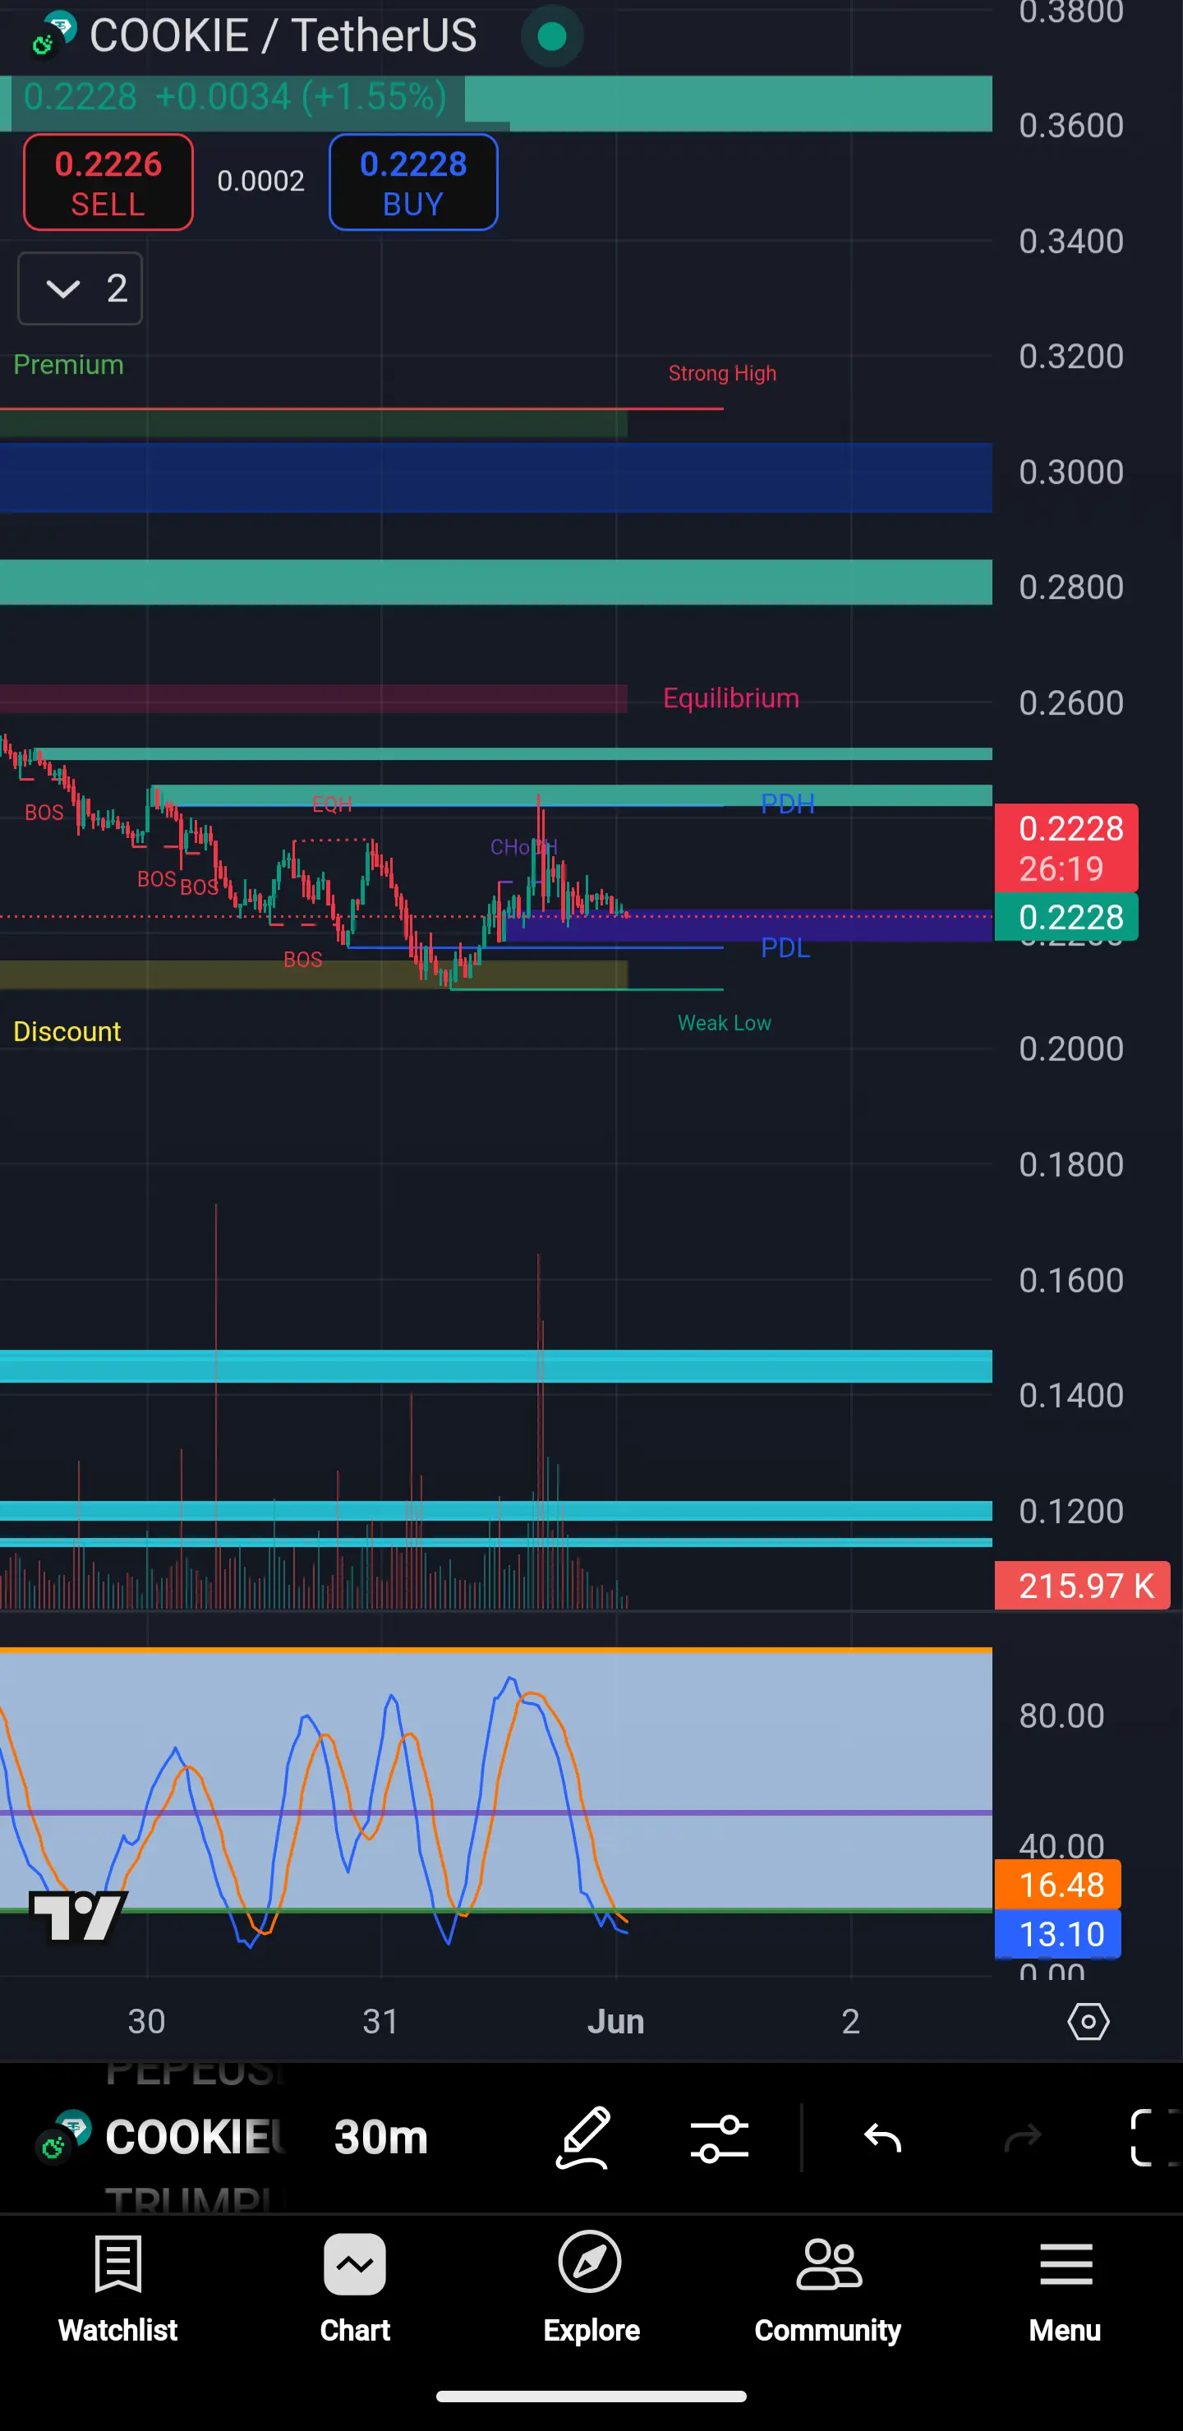The height and width of the screenshot is (2431, 1183).
Task: Tap the 0.2226 SELL button
Action: [x=108, y=182]
